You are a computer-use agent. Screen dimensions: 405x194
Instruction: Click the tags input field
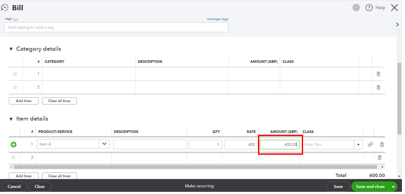tap(116, 27)
